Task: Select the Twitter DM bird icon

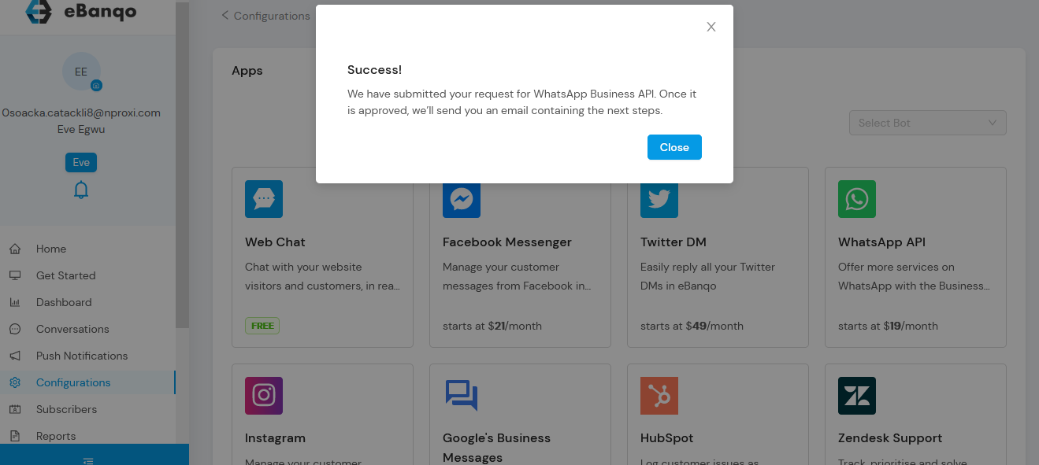Action: point(659,199)
